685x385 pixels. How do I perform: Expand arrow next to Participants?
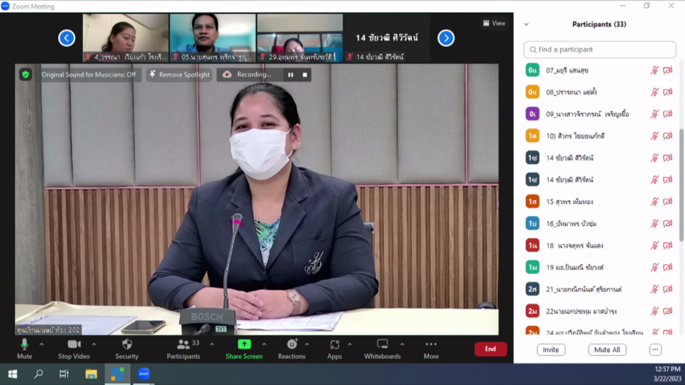[212, 344]
